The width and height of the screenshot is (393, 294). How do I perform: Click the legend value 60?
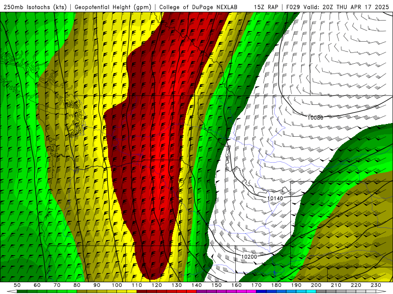click(x=37, y=285)
